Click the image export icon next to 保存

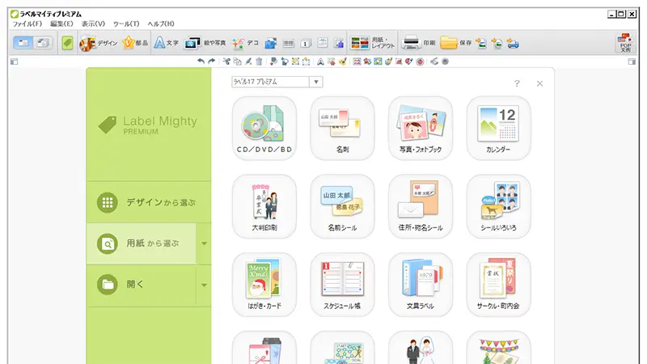[481, 43]
